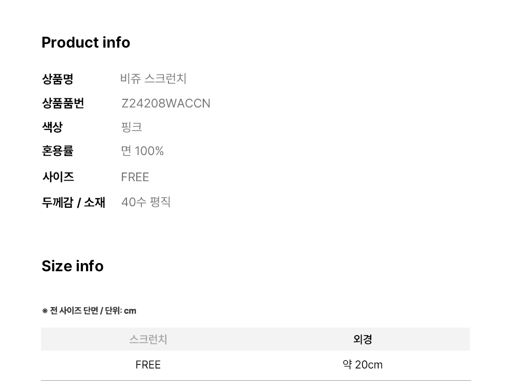Click the ※ reference mark symbol
Viewport: 512px width, 391px height.
click(45, 311)
